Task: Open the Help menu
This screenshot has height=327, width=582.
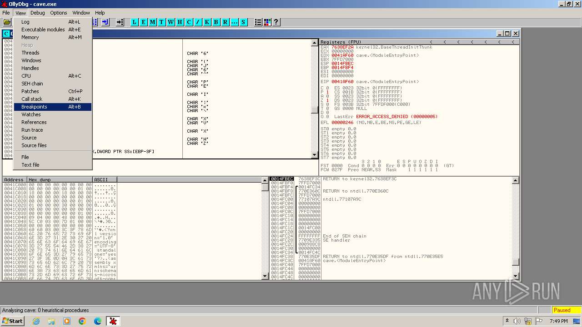Action: click(100, 13)
